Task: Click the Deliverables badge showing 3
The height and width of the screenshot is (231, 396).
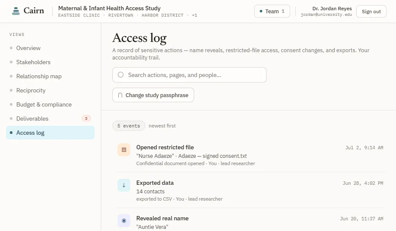Action: 86,118
